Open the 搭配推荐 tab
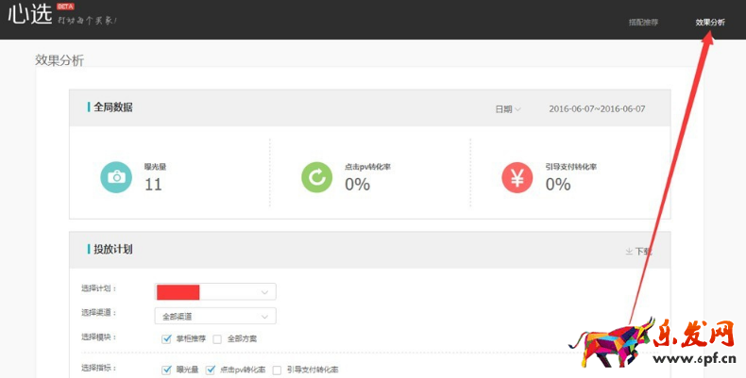 pos(643,23)
